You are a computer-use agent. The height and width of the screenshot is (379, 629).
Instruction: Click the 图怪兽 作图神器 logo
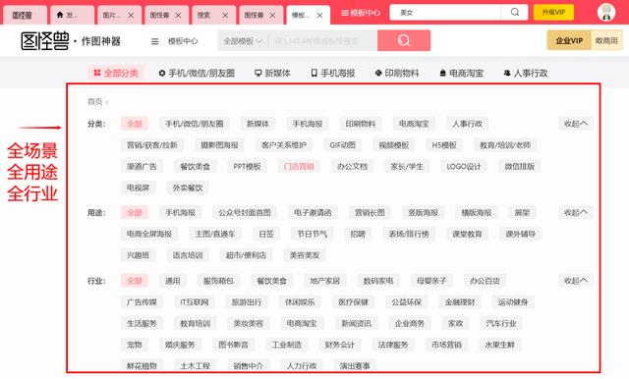point(71,41)
